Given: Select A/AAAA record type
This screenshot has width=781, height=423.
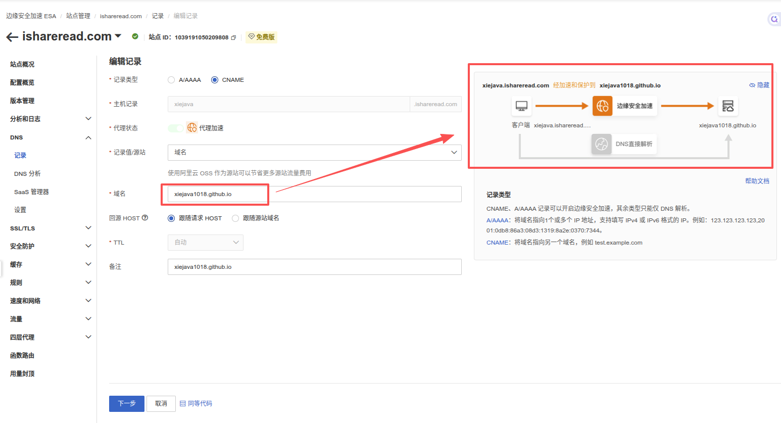Looking at the screenshot, I should click(x=171, y=80).
